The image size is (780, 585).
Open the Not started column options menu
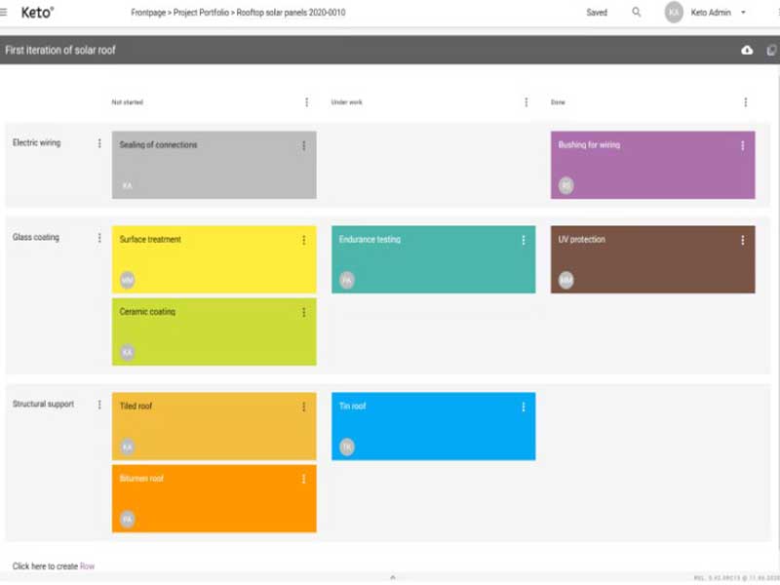click(307, 102)
